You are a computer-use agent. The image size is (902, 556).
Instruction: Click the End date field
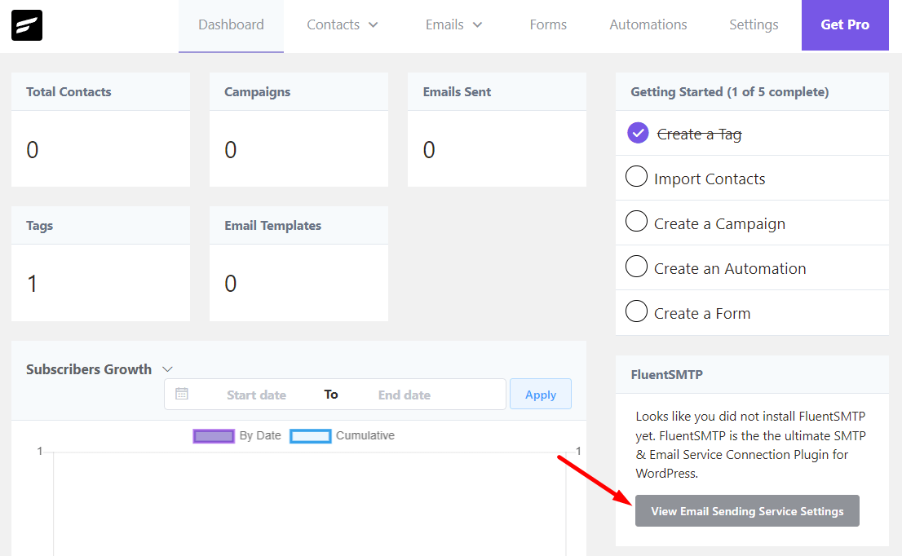405,395
